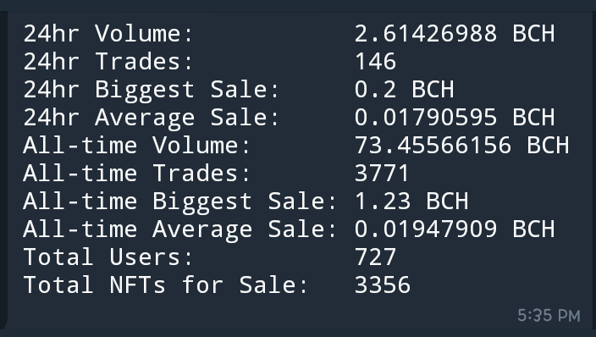The height and width of the screenshot is (337, 596).
Task: Click the 3771 all-time trades value
Action: [x=382, y=174]
